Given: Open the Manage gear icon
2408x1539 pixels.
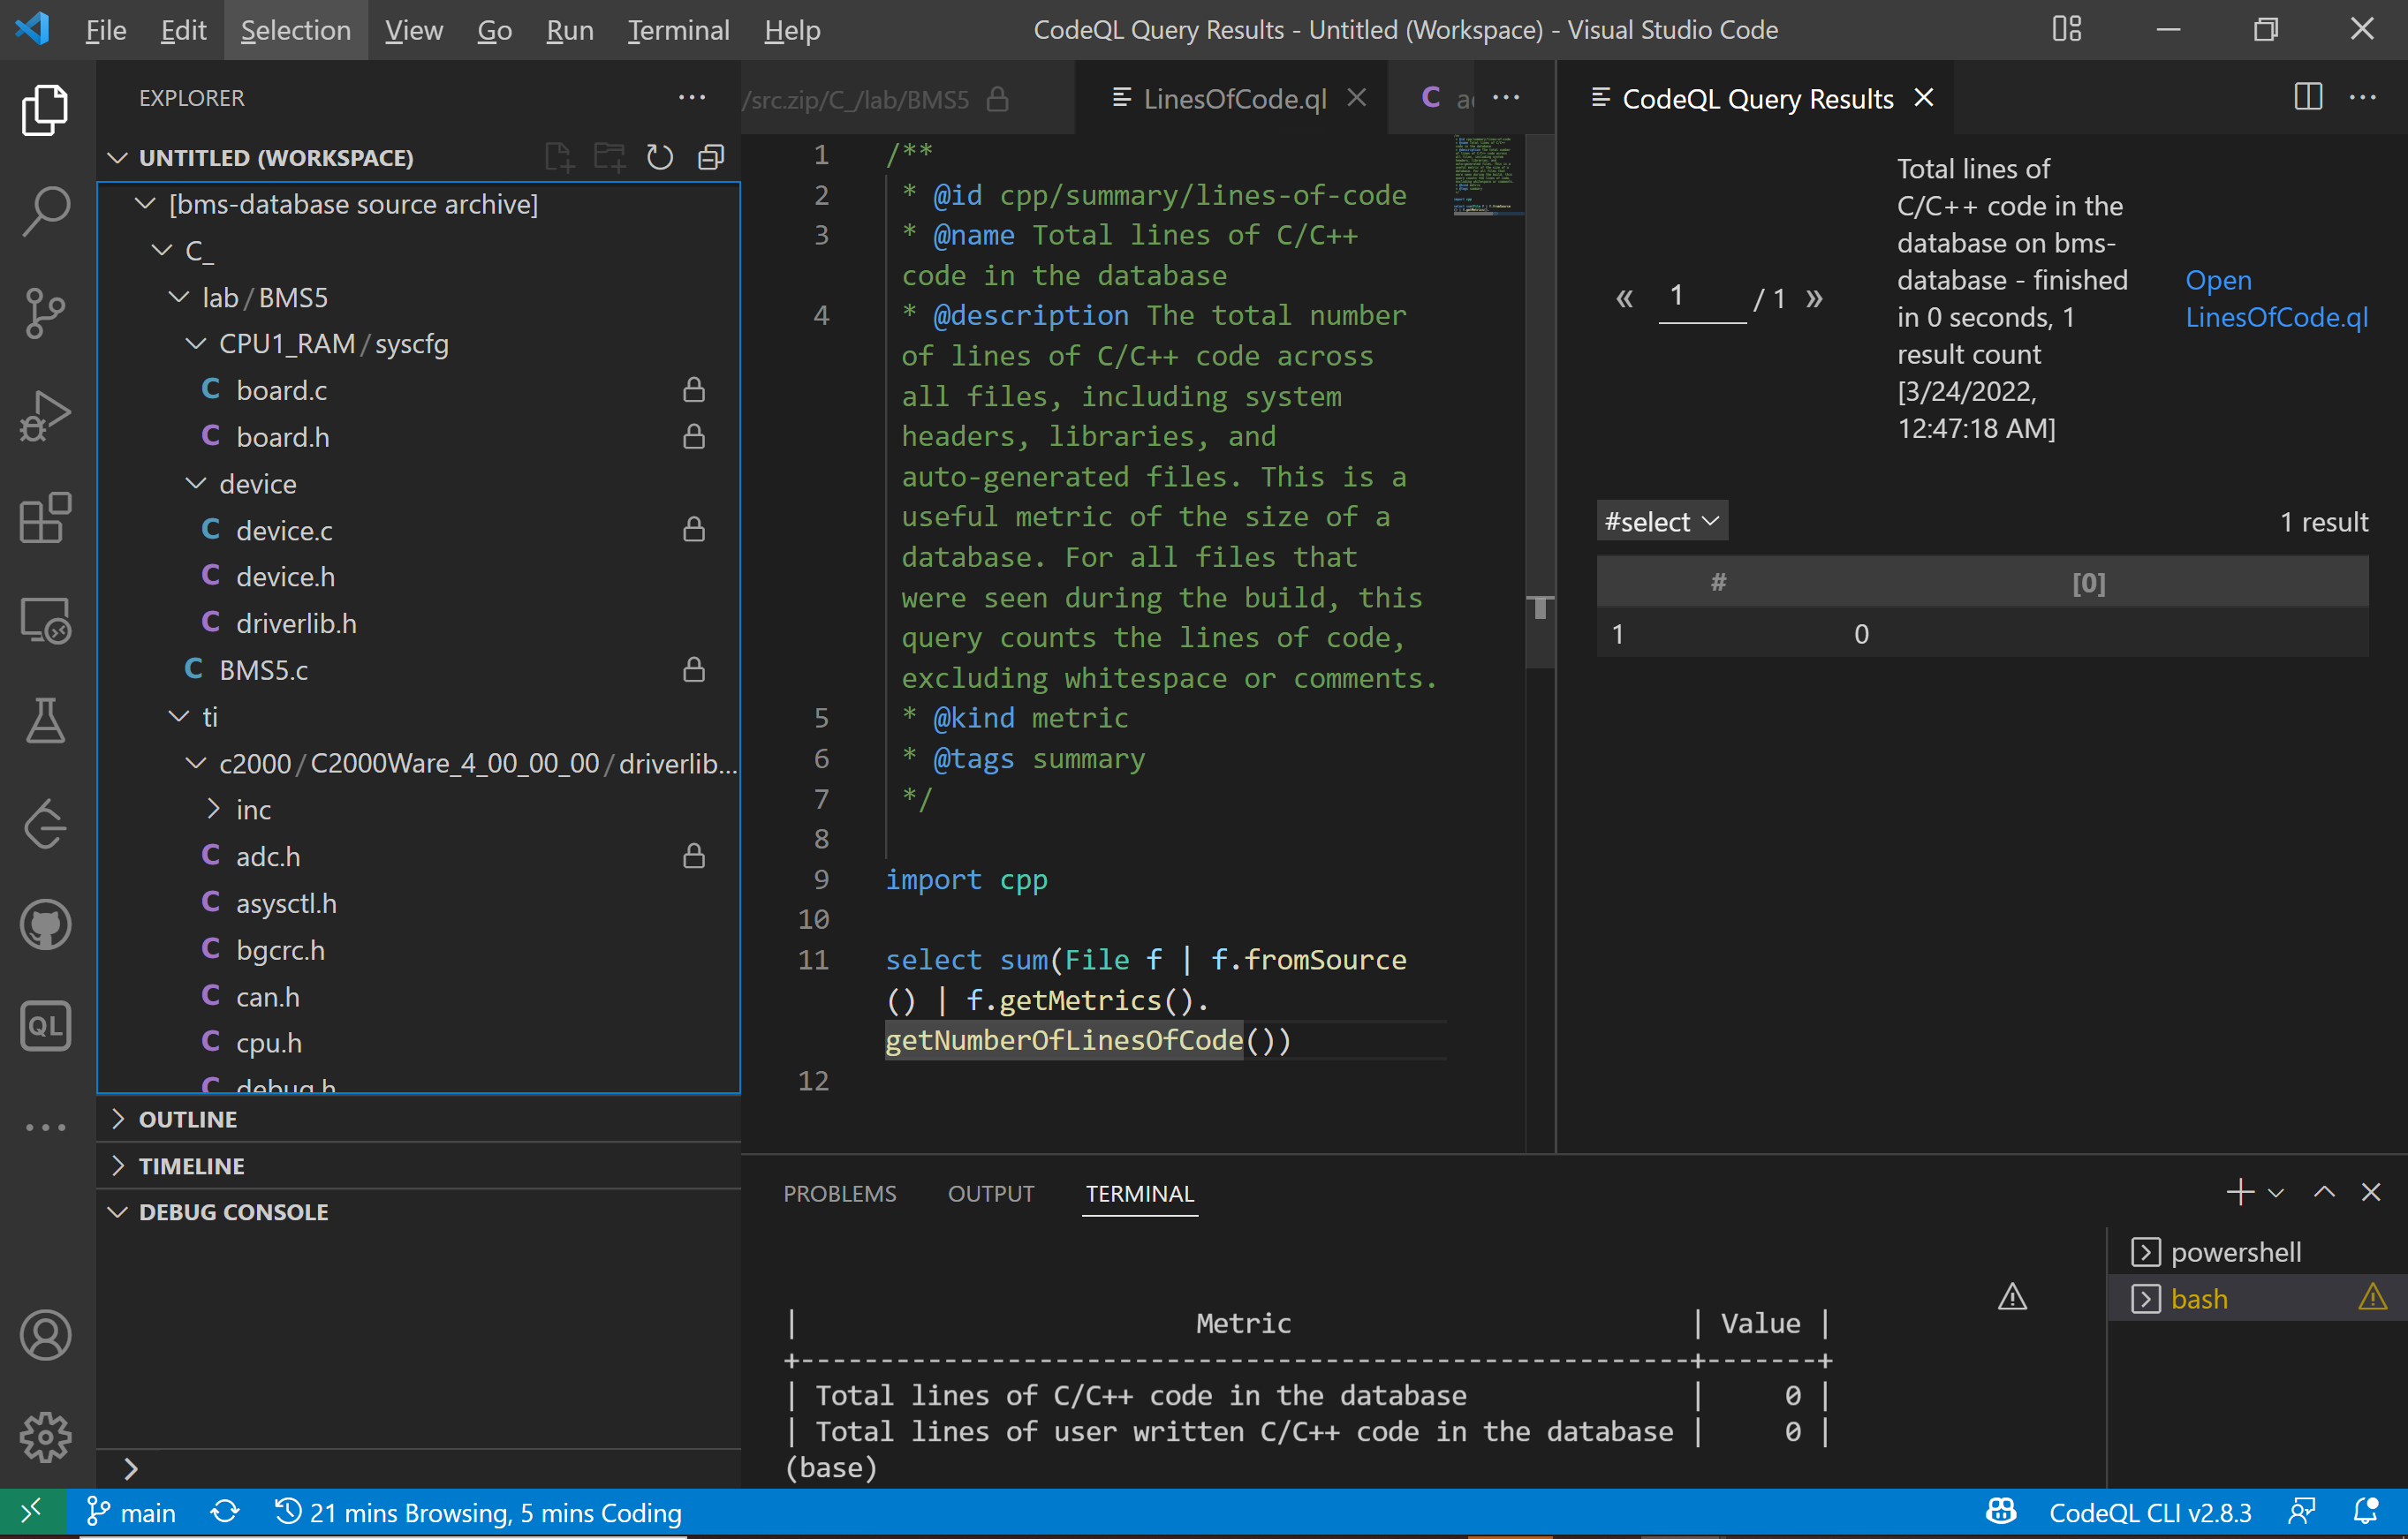Looking at the screenshot, I should click(x=46, y=1437).
